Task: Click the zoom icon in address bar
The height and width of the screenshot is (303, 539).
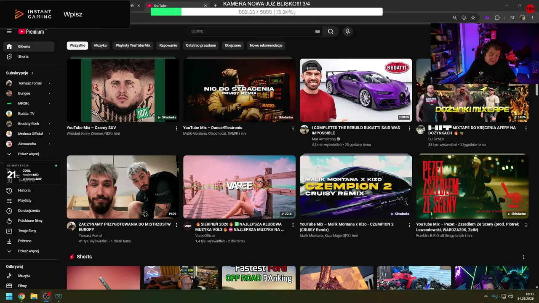Action: 455,18
